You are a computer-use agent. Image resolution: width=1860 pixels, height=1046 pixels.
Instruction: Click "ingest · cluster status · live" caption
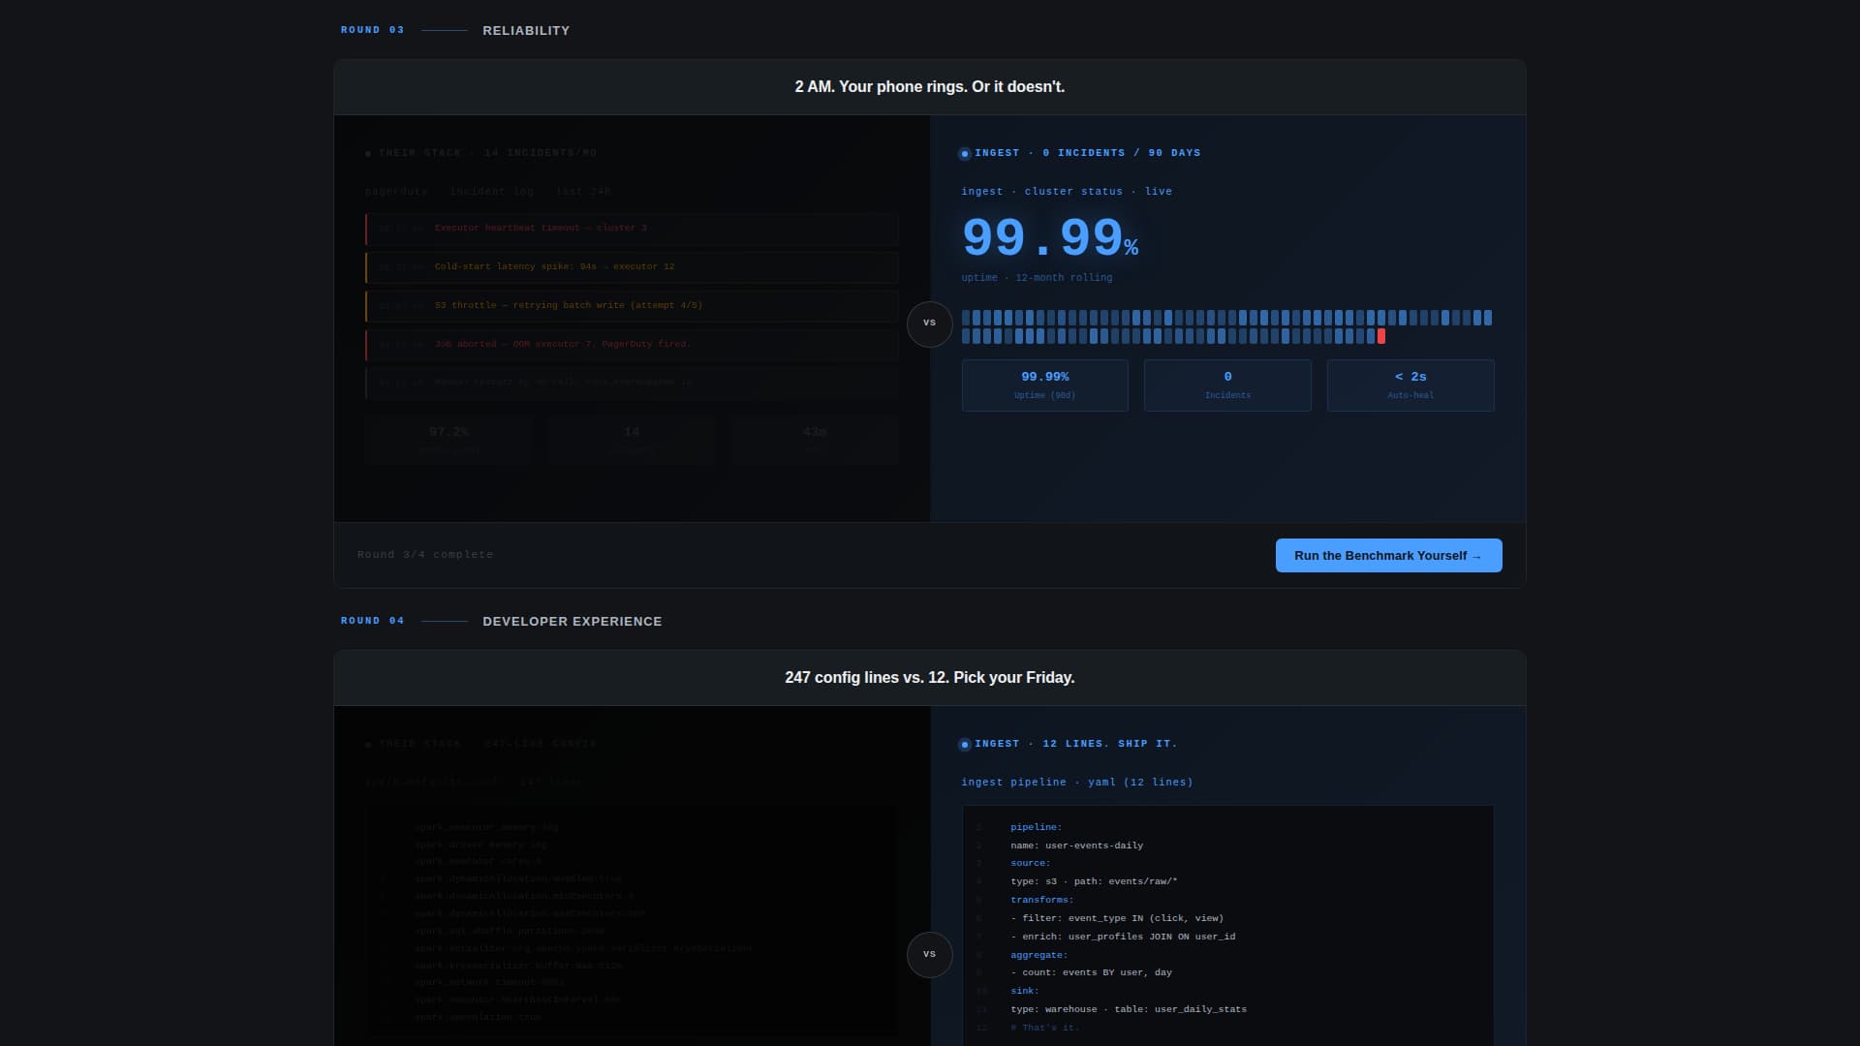pos(1067,192)
